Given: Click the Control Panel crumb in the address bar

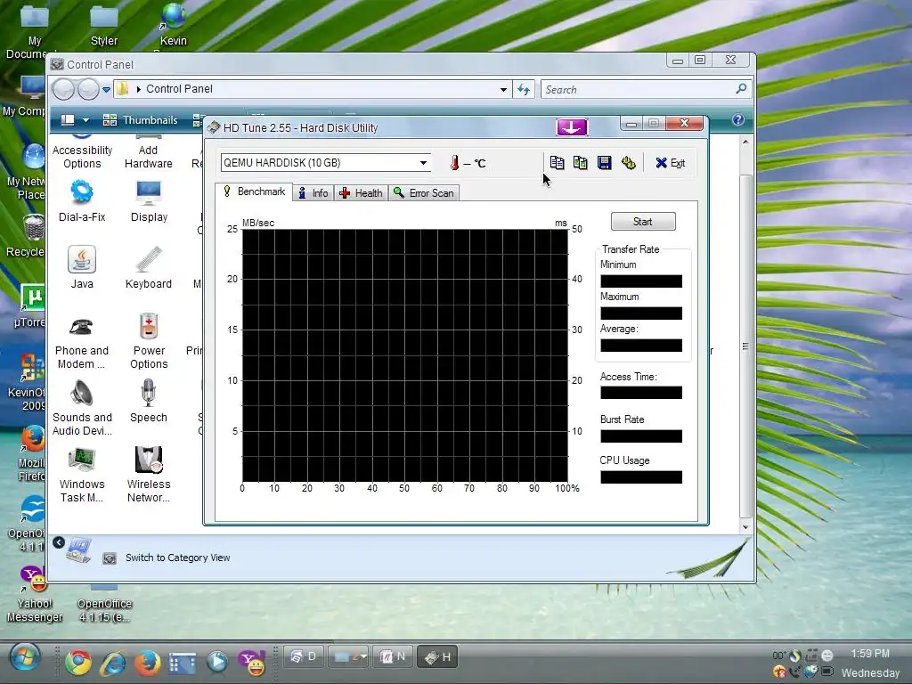Looking at the screenshot, I should coord(179,89).
